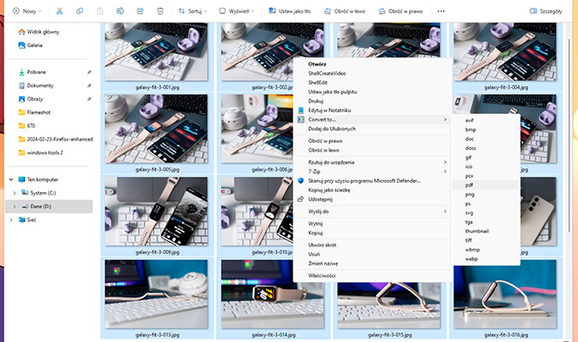Image resolution: width=578 pixels, height=342 pixels.
Task: Select galaxy-fit-3-009.jpg thumbnail
Action: click(157, 211)
